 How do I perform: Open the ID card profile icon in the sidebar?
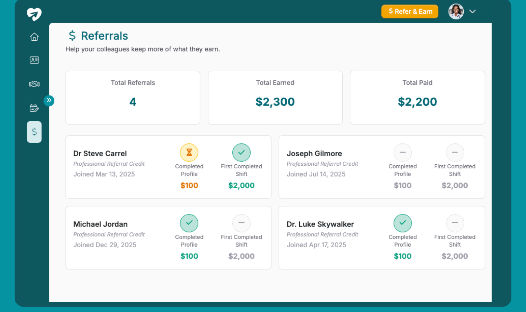pos(34,60)
